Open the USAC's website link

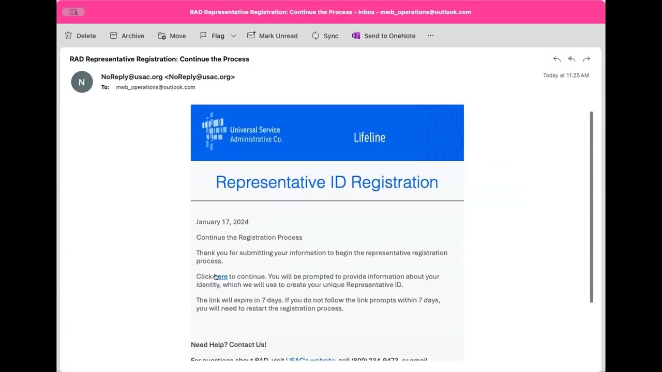310,359
